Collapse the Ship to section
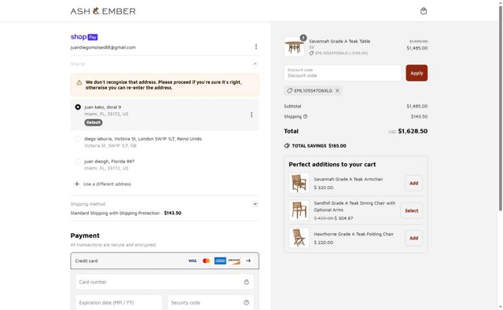The width and height of the screenshot is (503, 310). (255, 64)
